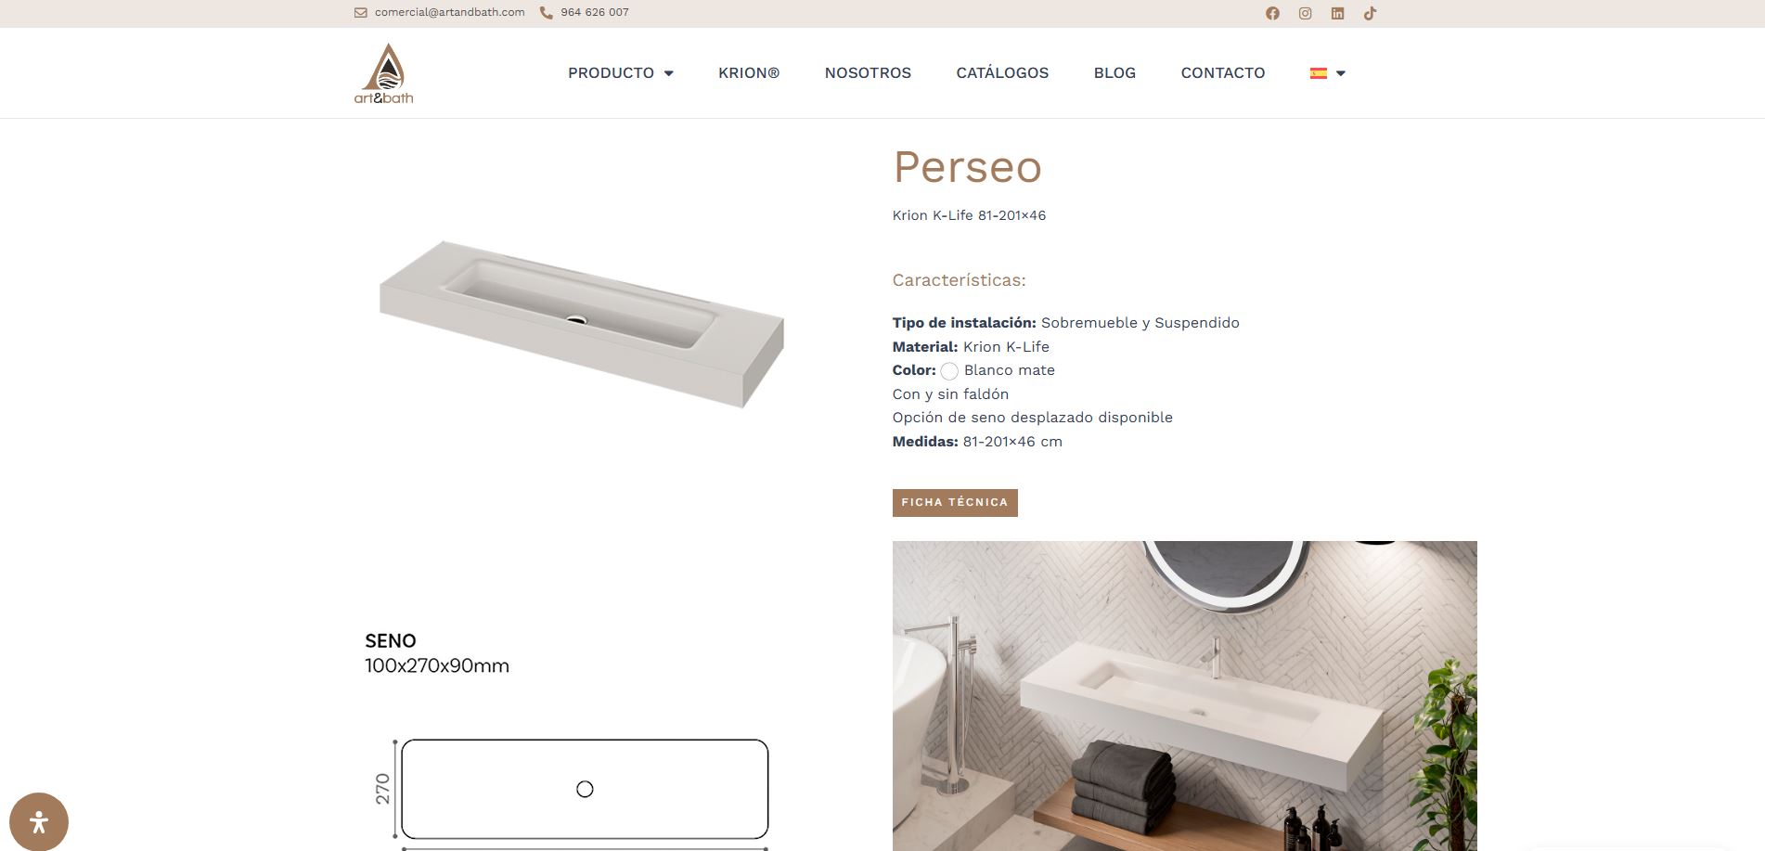The height and width of the screenshot is (851, 1765).
Task: Open the LinkedIn social icon
Action: point(1337,13)
